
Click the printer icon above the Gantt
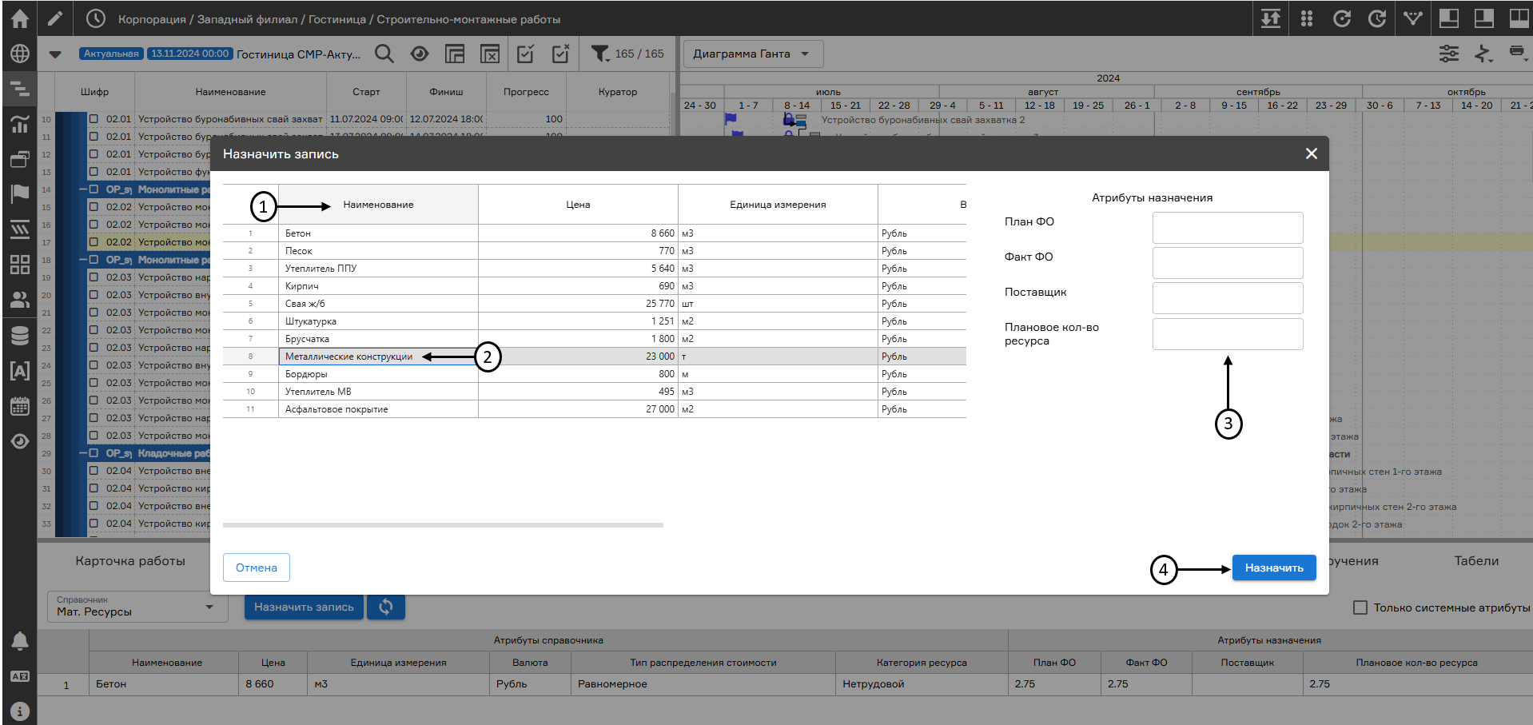[1517, 52]
